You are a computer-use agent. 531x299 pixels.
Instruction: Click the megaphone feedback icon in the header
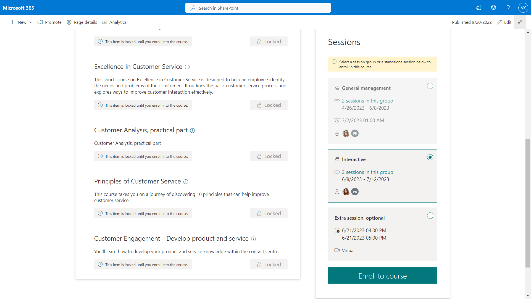[479, 8]
